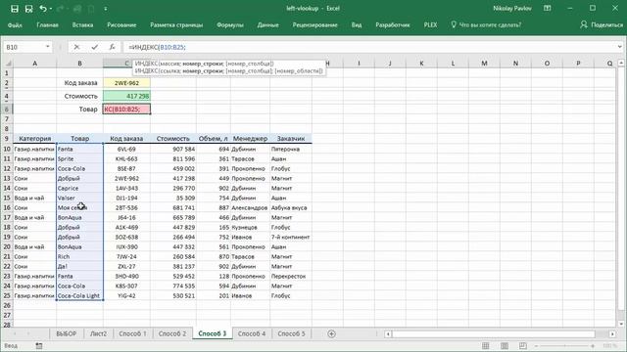Click the Менеджер column header
This screenshot has width=627, height=352.
[x=250, y=139]
